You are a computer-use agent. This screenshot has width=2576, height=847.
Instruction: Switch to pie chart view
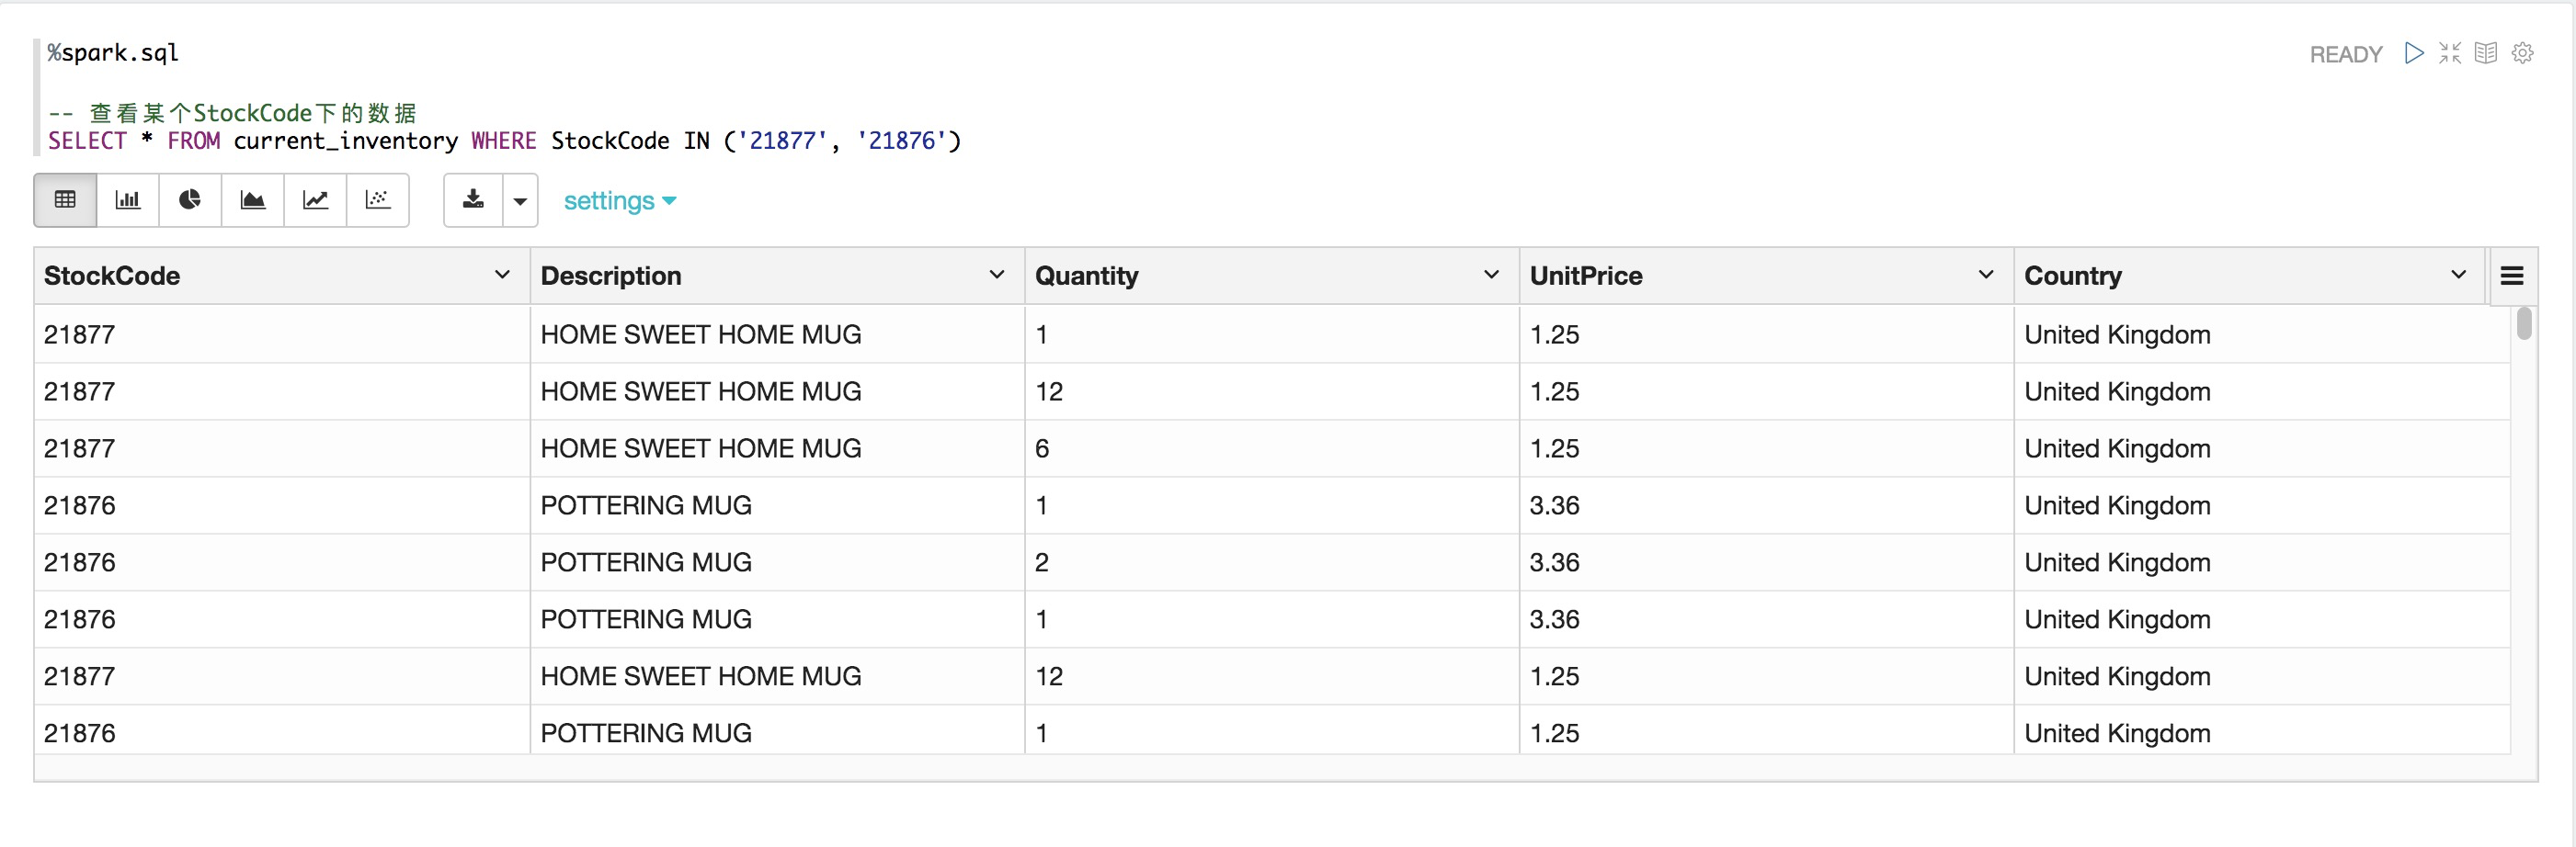(x=190, y=199)
